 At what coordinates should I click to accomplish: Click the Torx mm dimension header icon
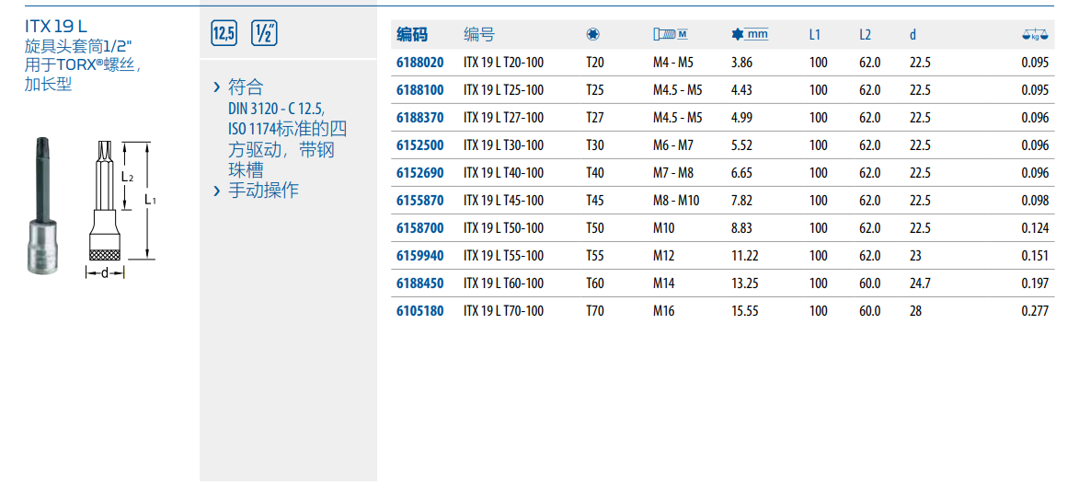click(750, 35)
